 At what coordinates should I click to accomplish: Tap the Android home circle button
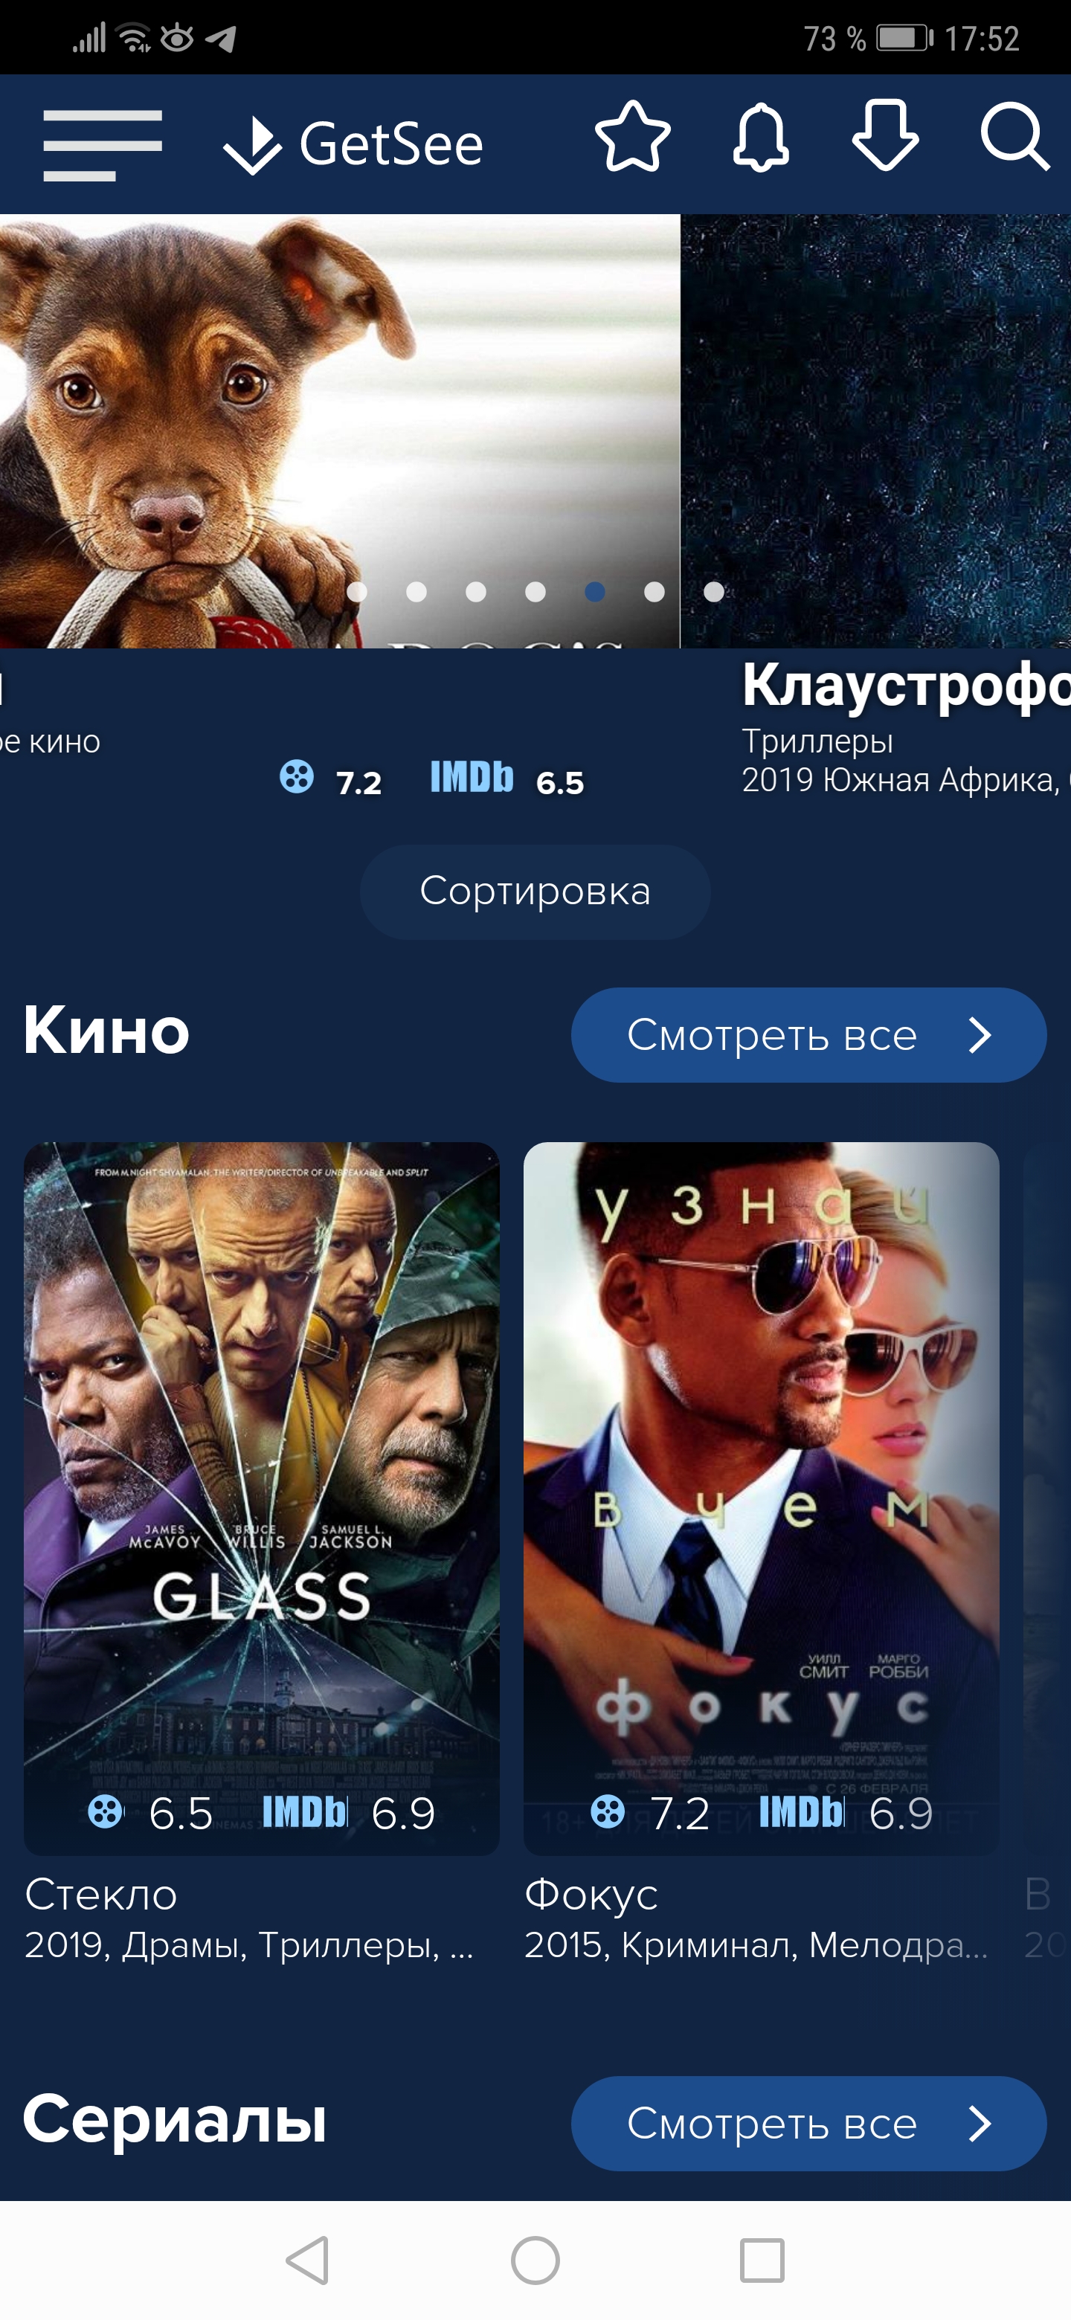[535, 2260]
